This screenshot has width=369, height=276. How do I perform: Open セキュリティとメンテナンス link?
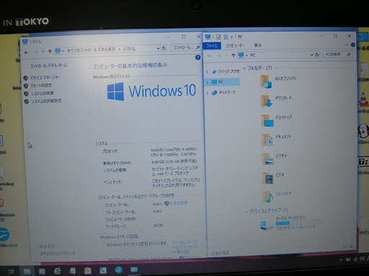click(x=58, y=253)
